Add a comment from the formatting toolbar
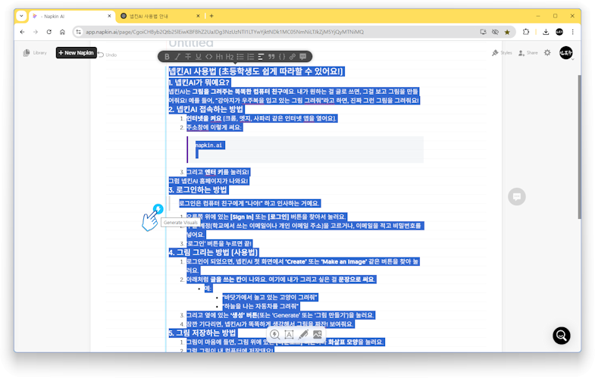This screenshot has width=595, height=378. (303, 57)
